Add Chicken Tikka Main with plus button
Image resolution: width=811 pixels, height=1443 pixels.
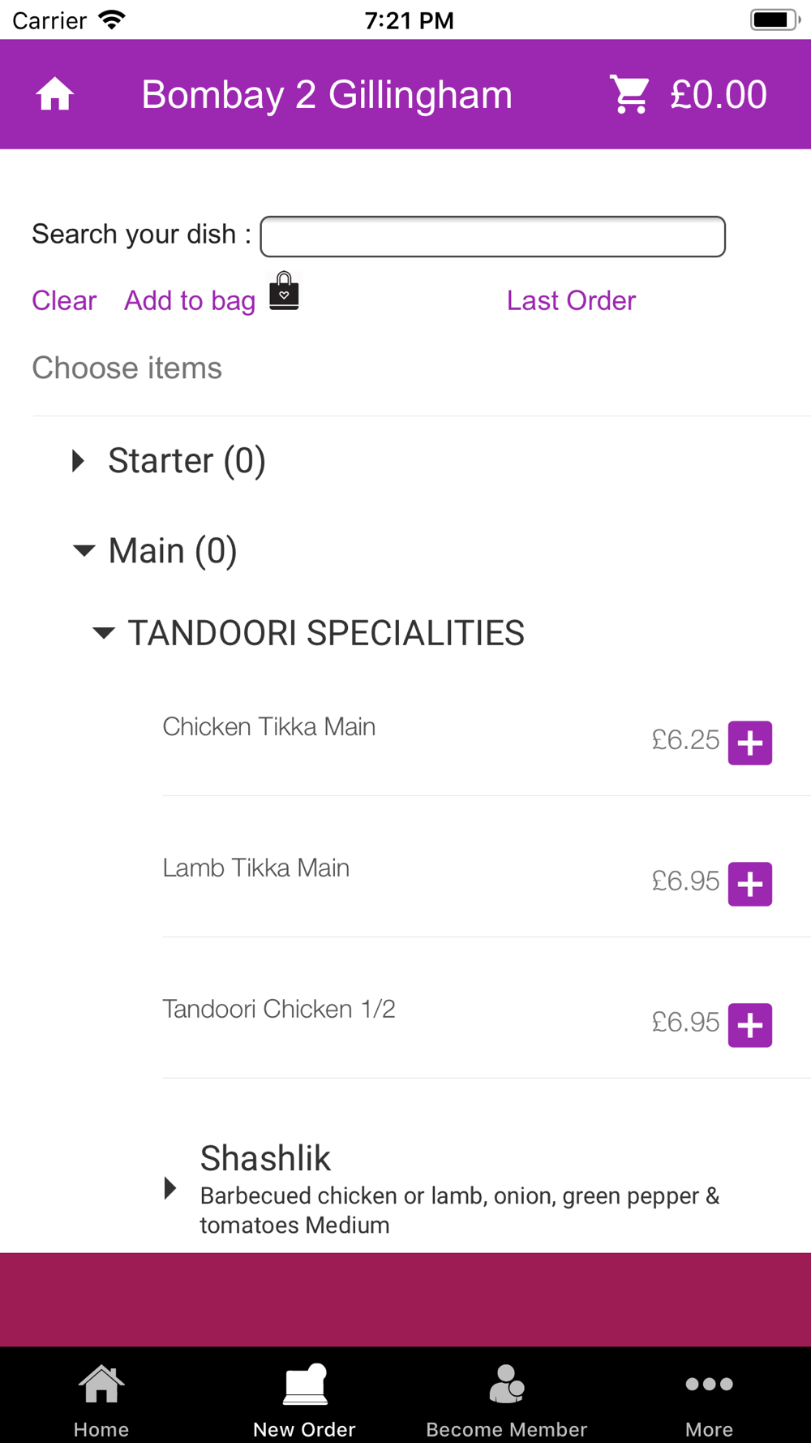click(x=749, y=743)
